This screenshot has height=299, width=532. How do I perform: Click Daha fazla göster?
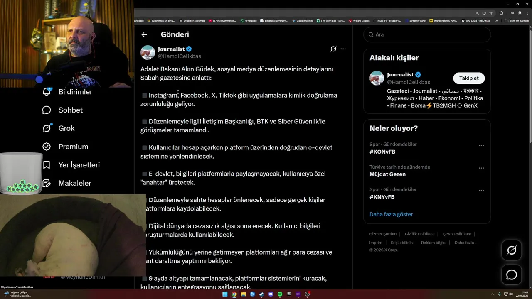[x=391, y=214]
